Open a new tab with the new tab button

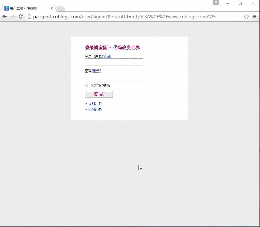(x=61, y=8)
